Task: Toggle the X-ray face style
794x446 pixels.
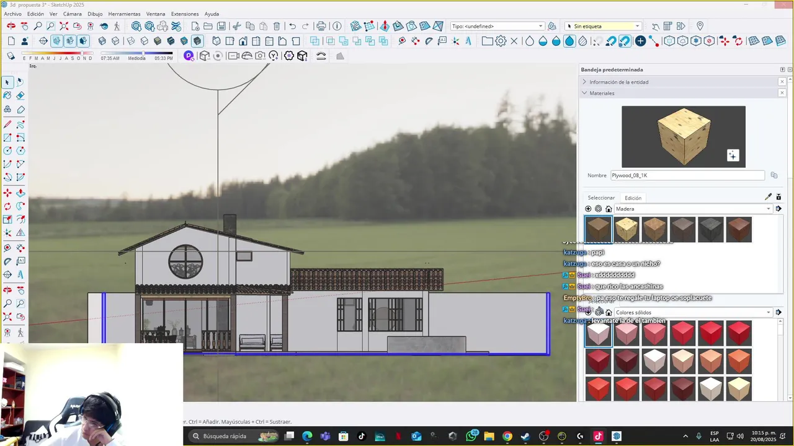Action: [102, 42]
